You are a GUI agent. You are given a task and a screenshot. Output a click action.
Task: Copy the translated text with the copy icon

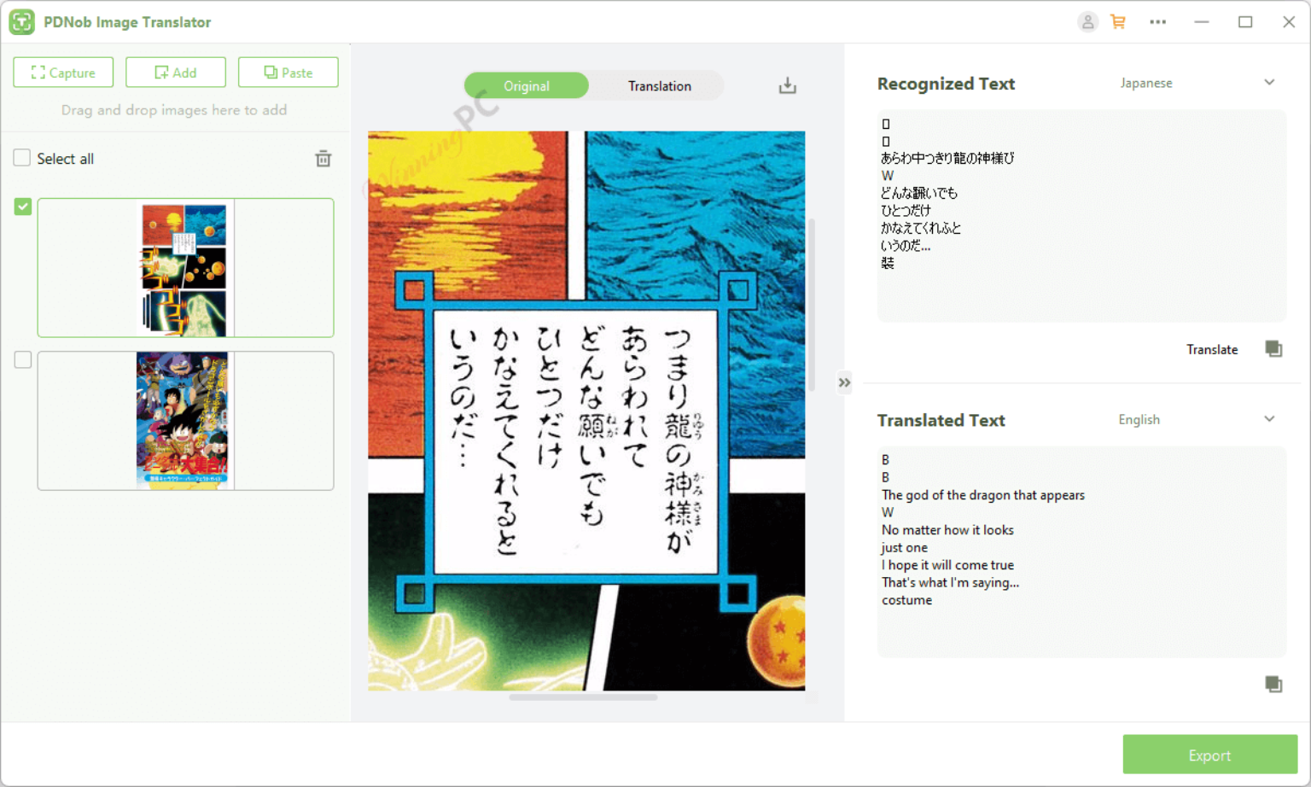[x=1273, y=684]
